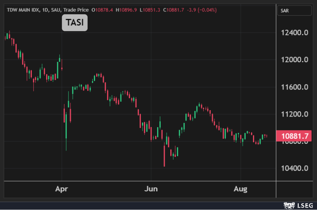Viewport: 317px width, 210px height.
Task: Click the Aug label on time axis
Action: 241,189
